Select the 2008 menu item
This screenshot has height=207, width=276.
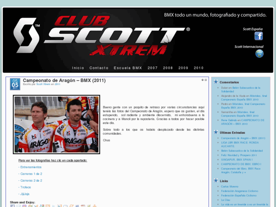(168, 68)
